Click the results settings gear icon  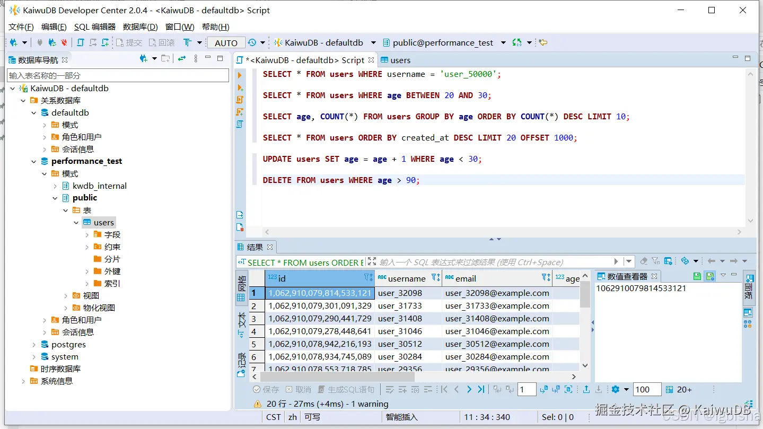coord(615,389)
